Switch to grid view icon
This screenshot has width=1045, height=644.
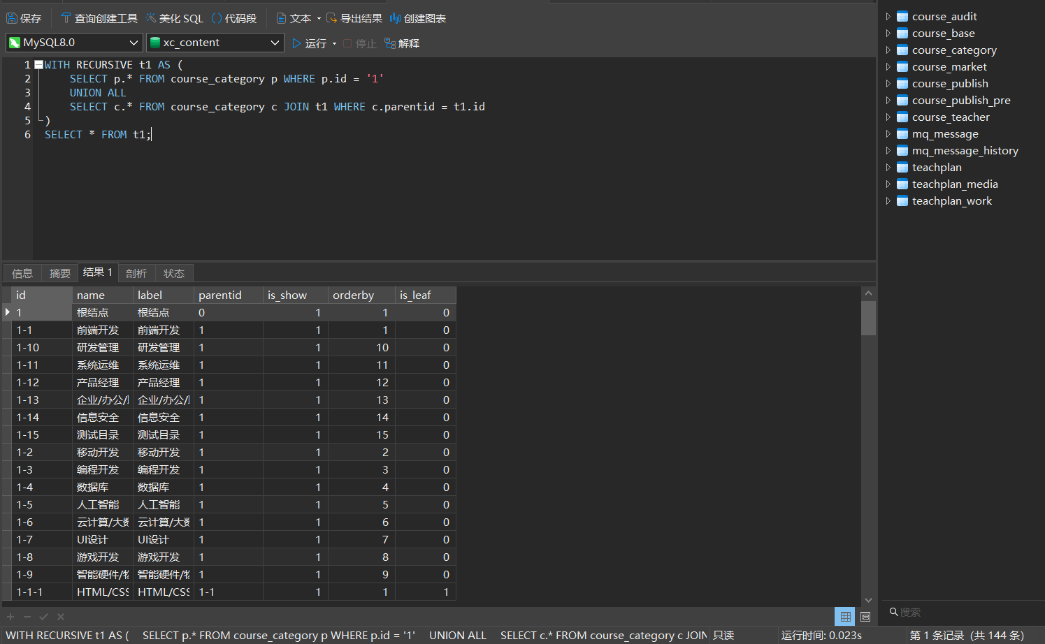click(845, 617)
